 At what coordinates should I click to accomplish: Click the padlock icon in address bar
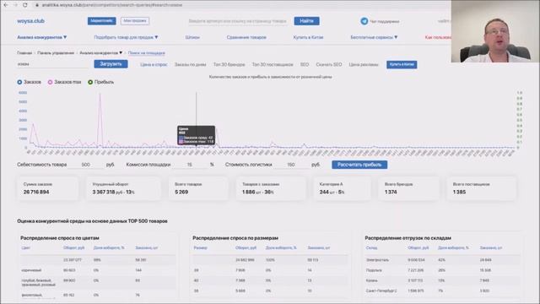(37, 5)
